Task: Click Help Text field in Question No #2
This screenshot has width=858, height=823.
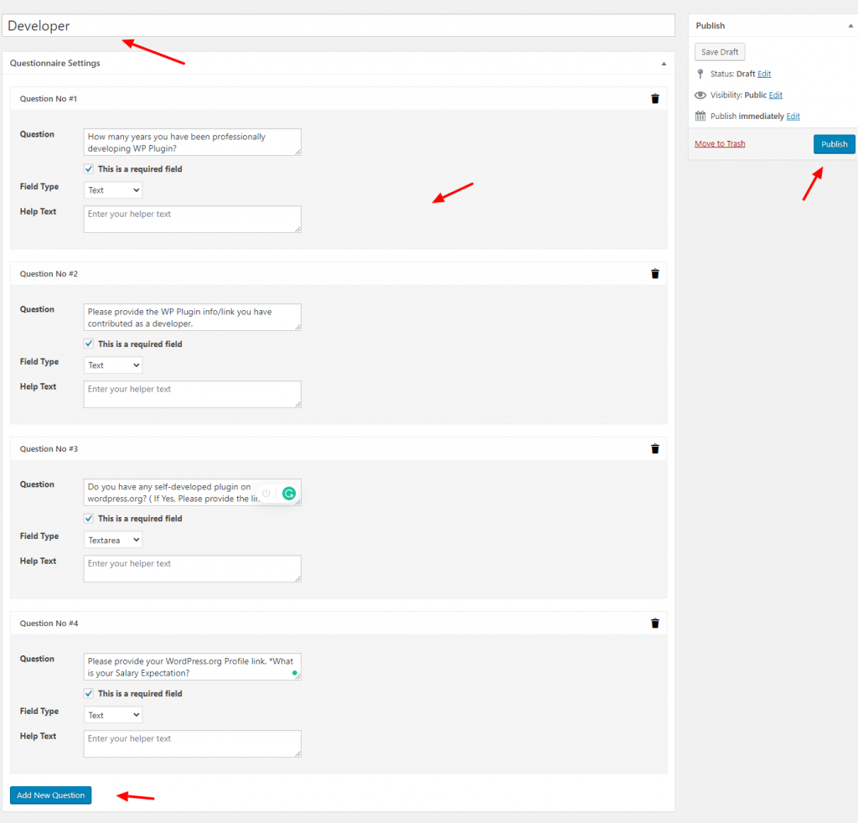Action: click(192, 394)
